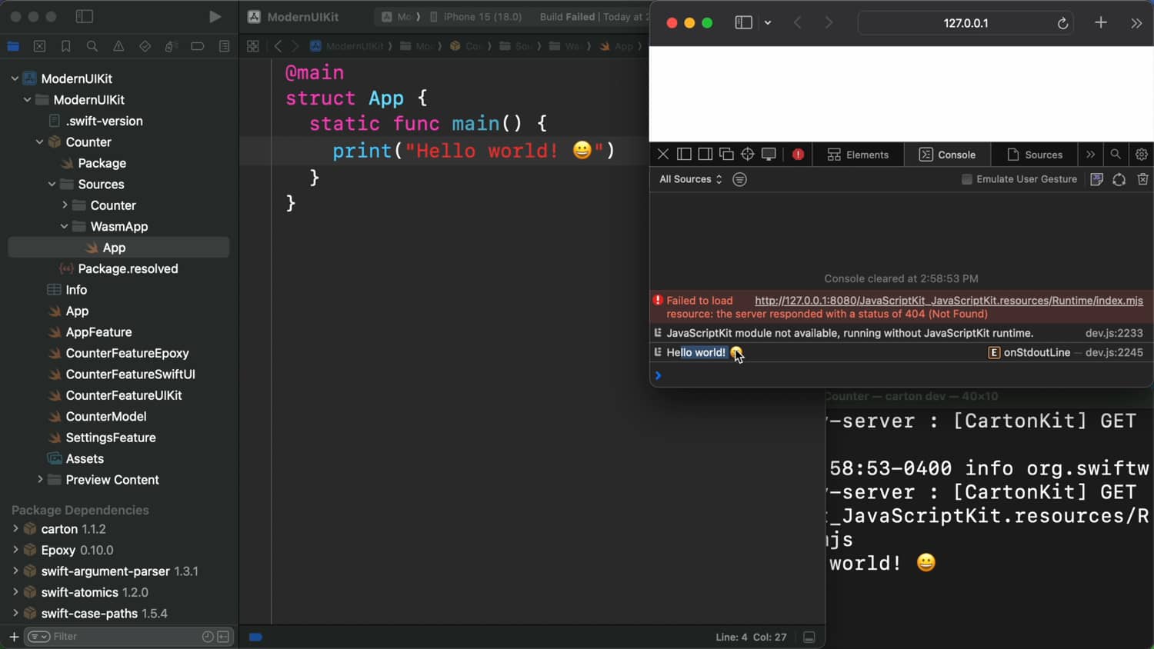Search in Web Inspector

click(x=1116, y=155)
